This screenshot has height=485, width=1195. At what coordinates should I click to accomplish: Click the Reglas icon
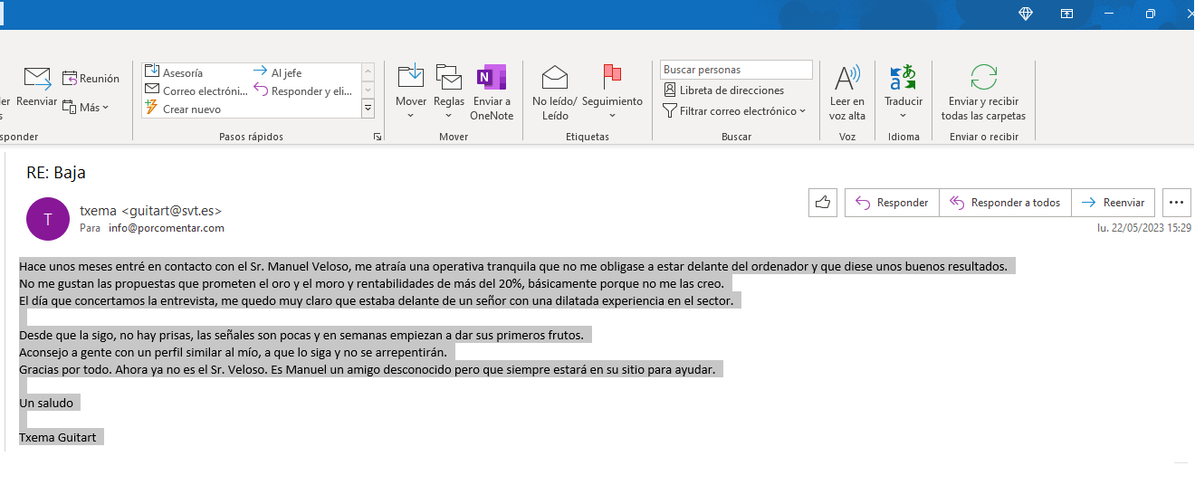[x=449, y=76]
